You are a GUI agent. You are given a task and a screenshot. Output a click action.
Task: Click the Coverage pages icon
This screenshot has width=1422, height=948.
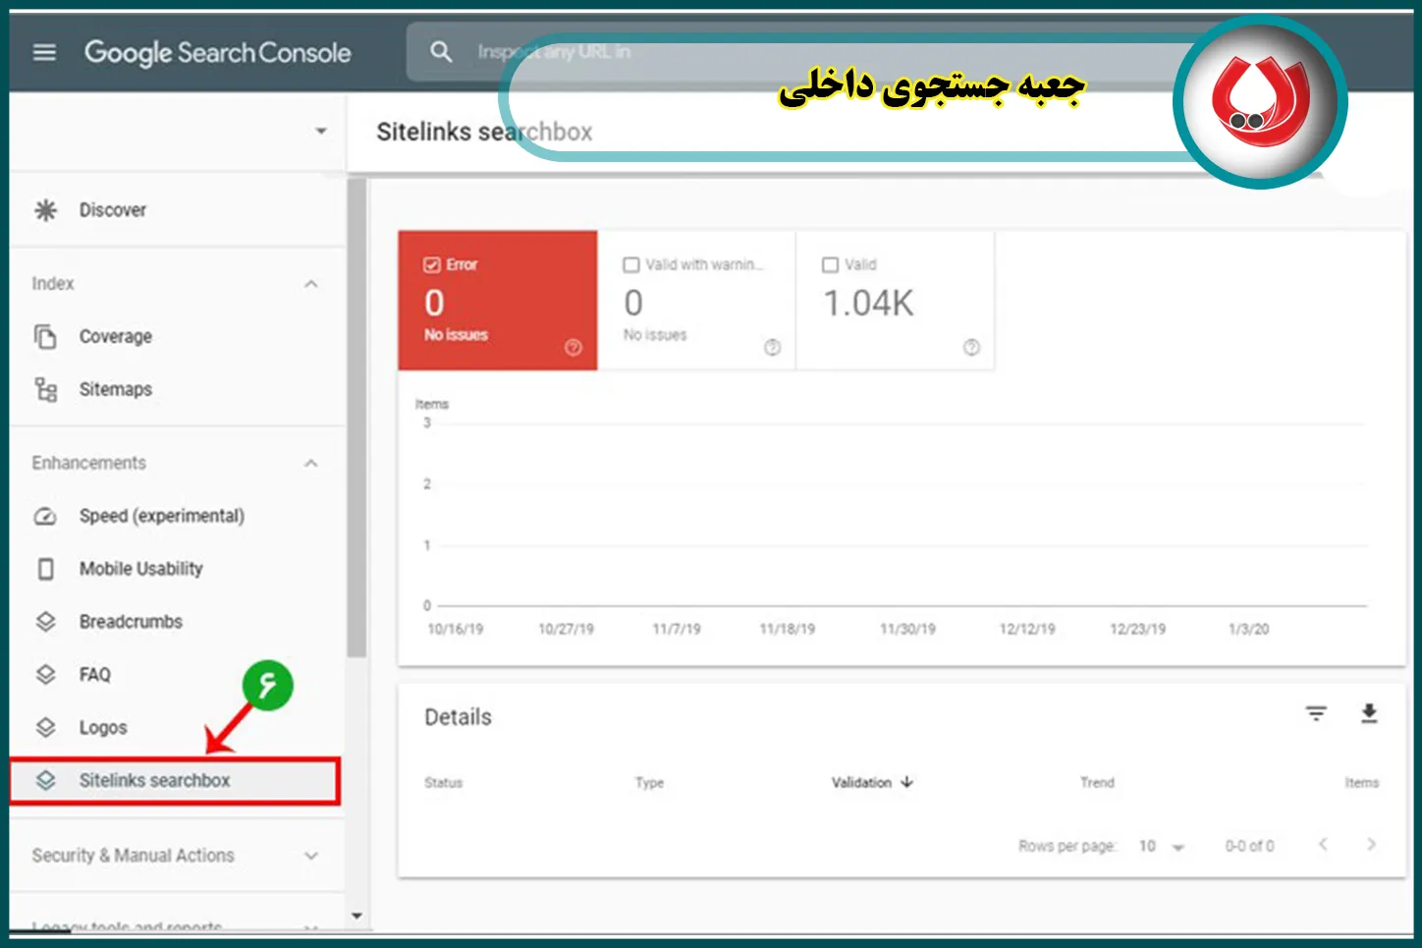pos(45,336)
